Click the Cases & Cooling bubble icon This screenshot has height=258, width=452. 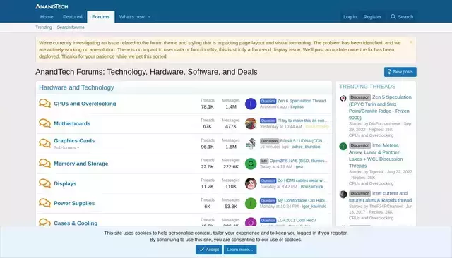pos(44,222)
